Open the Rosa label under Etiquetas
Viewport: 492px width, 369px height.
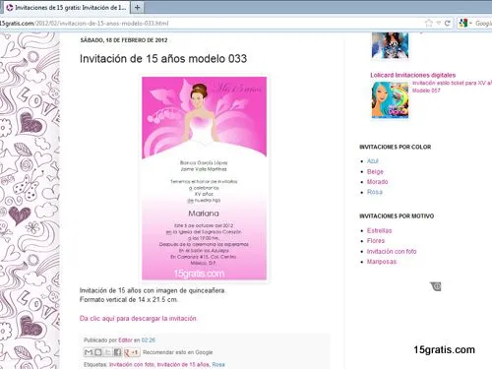pos(218,364)
